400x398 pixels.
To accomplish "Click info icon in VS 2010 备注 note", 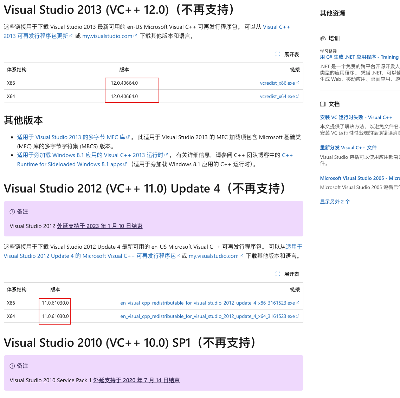I will coord(12,366).
